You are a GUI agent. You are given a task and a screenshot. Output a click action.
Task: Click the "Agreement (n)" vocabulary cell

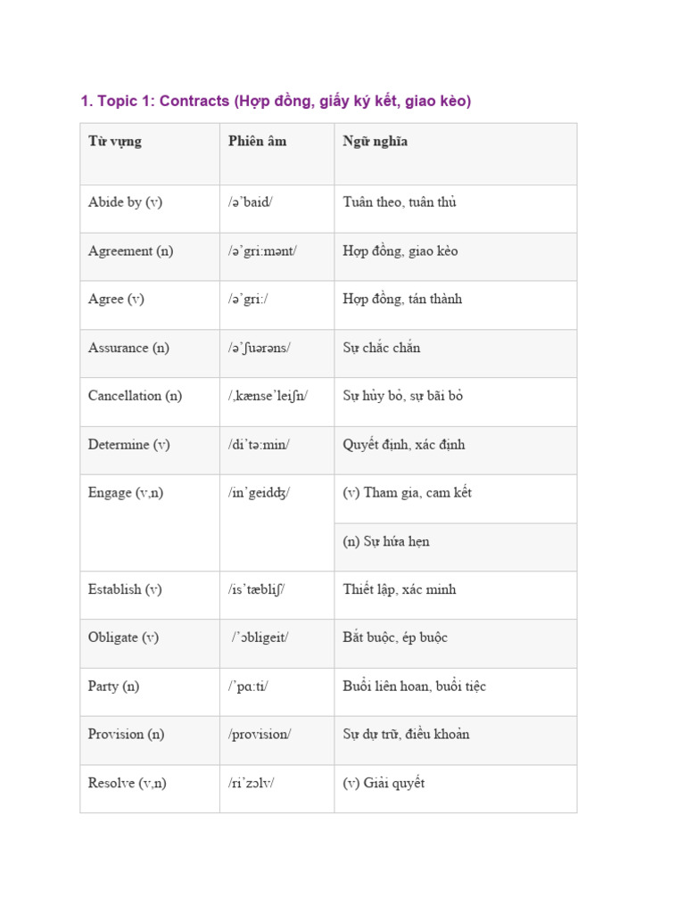pos(130,251)
